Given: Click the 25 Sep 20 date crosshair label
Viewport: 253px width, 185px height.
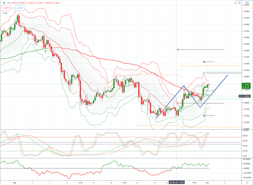Looking at the screenshot, I should click(x=177, y=182).
